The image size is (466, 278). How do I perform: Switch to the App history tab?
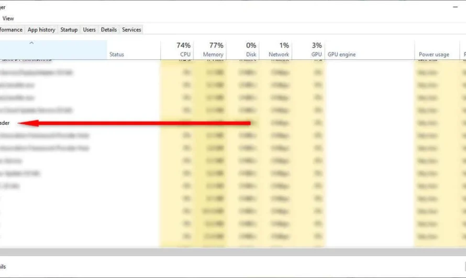pos(41,30)
